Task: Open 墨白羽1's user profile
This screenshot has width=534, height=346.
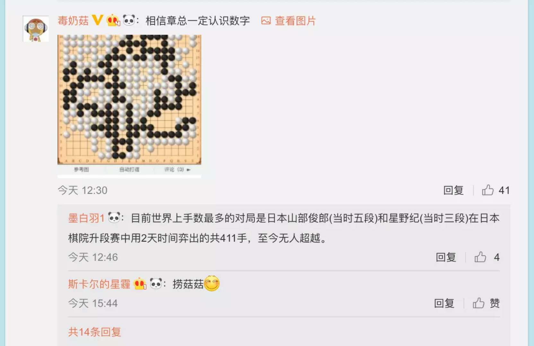Action: [x=86, y=218]
